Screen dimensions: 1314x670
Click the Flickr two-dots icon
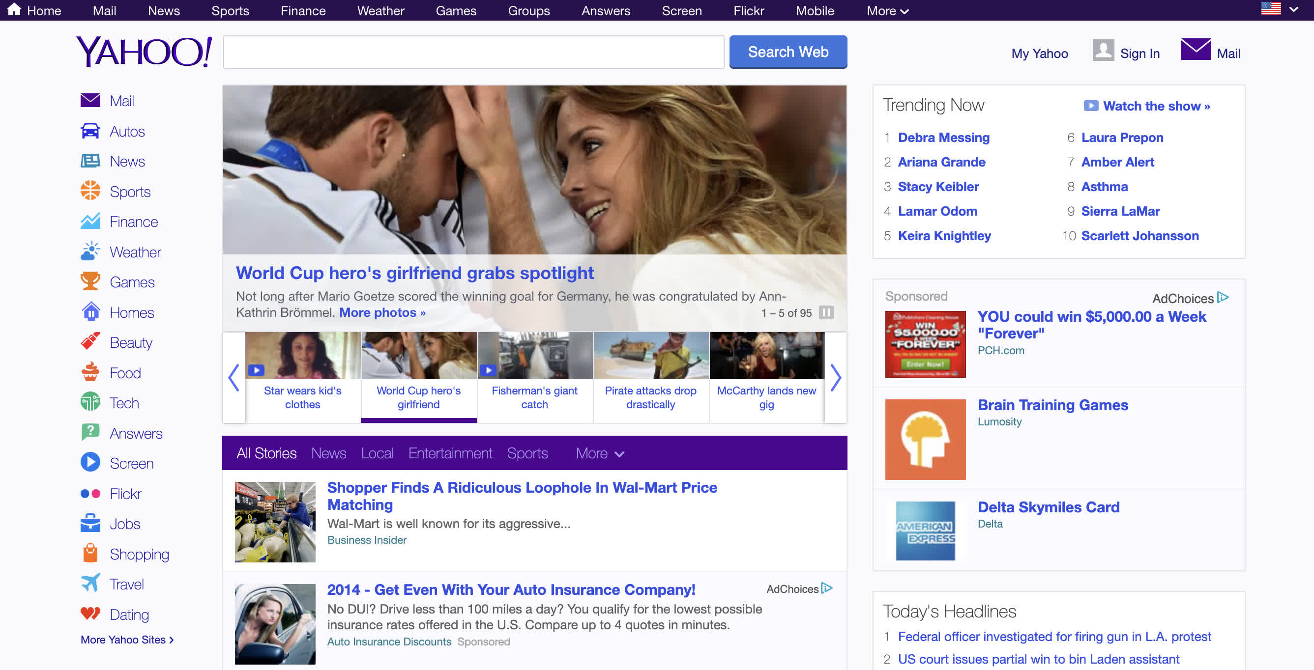coord(90,493)
